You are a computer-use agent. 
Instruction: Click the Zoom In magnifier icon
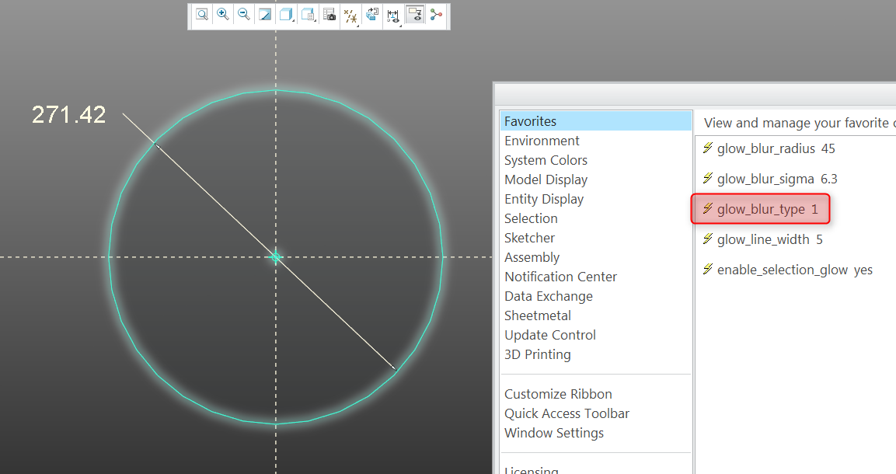click(223, 15)
